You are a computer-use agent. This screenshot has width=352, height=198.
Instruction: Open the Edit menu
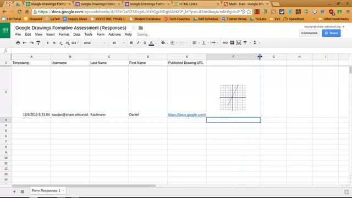click(x=28, y=34)
